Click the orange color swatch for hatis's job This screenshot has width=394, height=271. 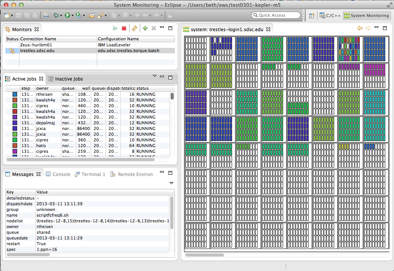click(x=15, y=146)
